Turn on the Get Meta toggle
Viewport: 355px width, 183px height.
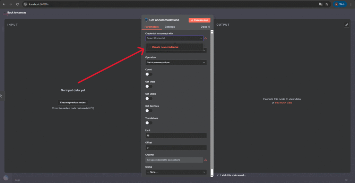(x=149, y=86)
